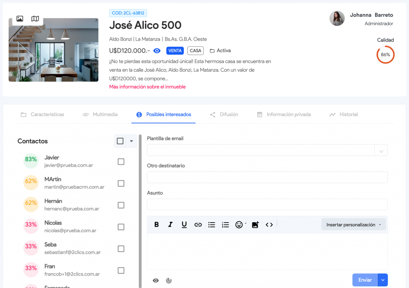Click the José Alico 500 title
Viewport: 409px width, 288px height.
coord(145,25)
